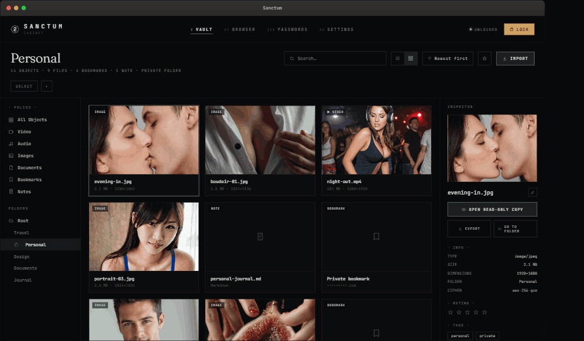Click the Export button
The width and height of the screenshot is (584, 341).
pyautogui.click(x=469, y=229)
